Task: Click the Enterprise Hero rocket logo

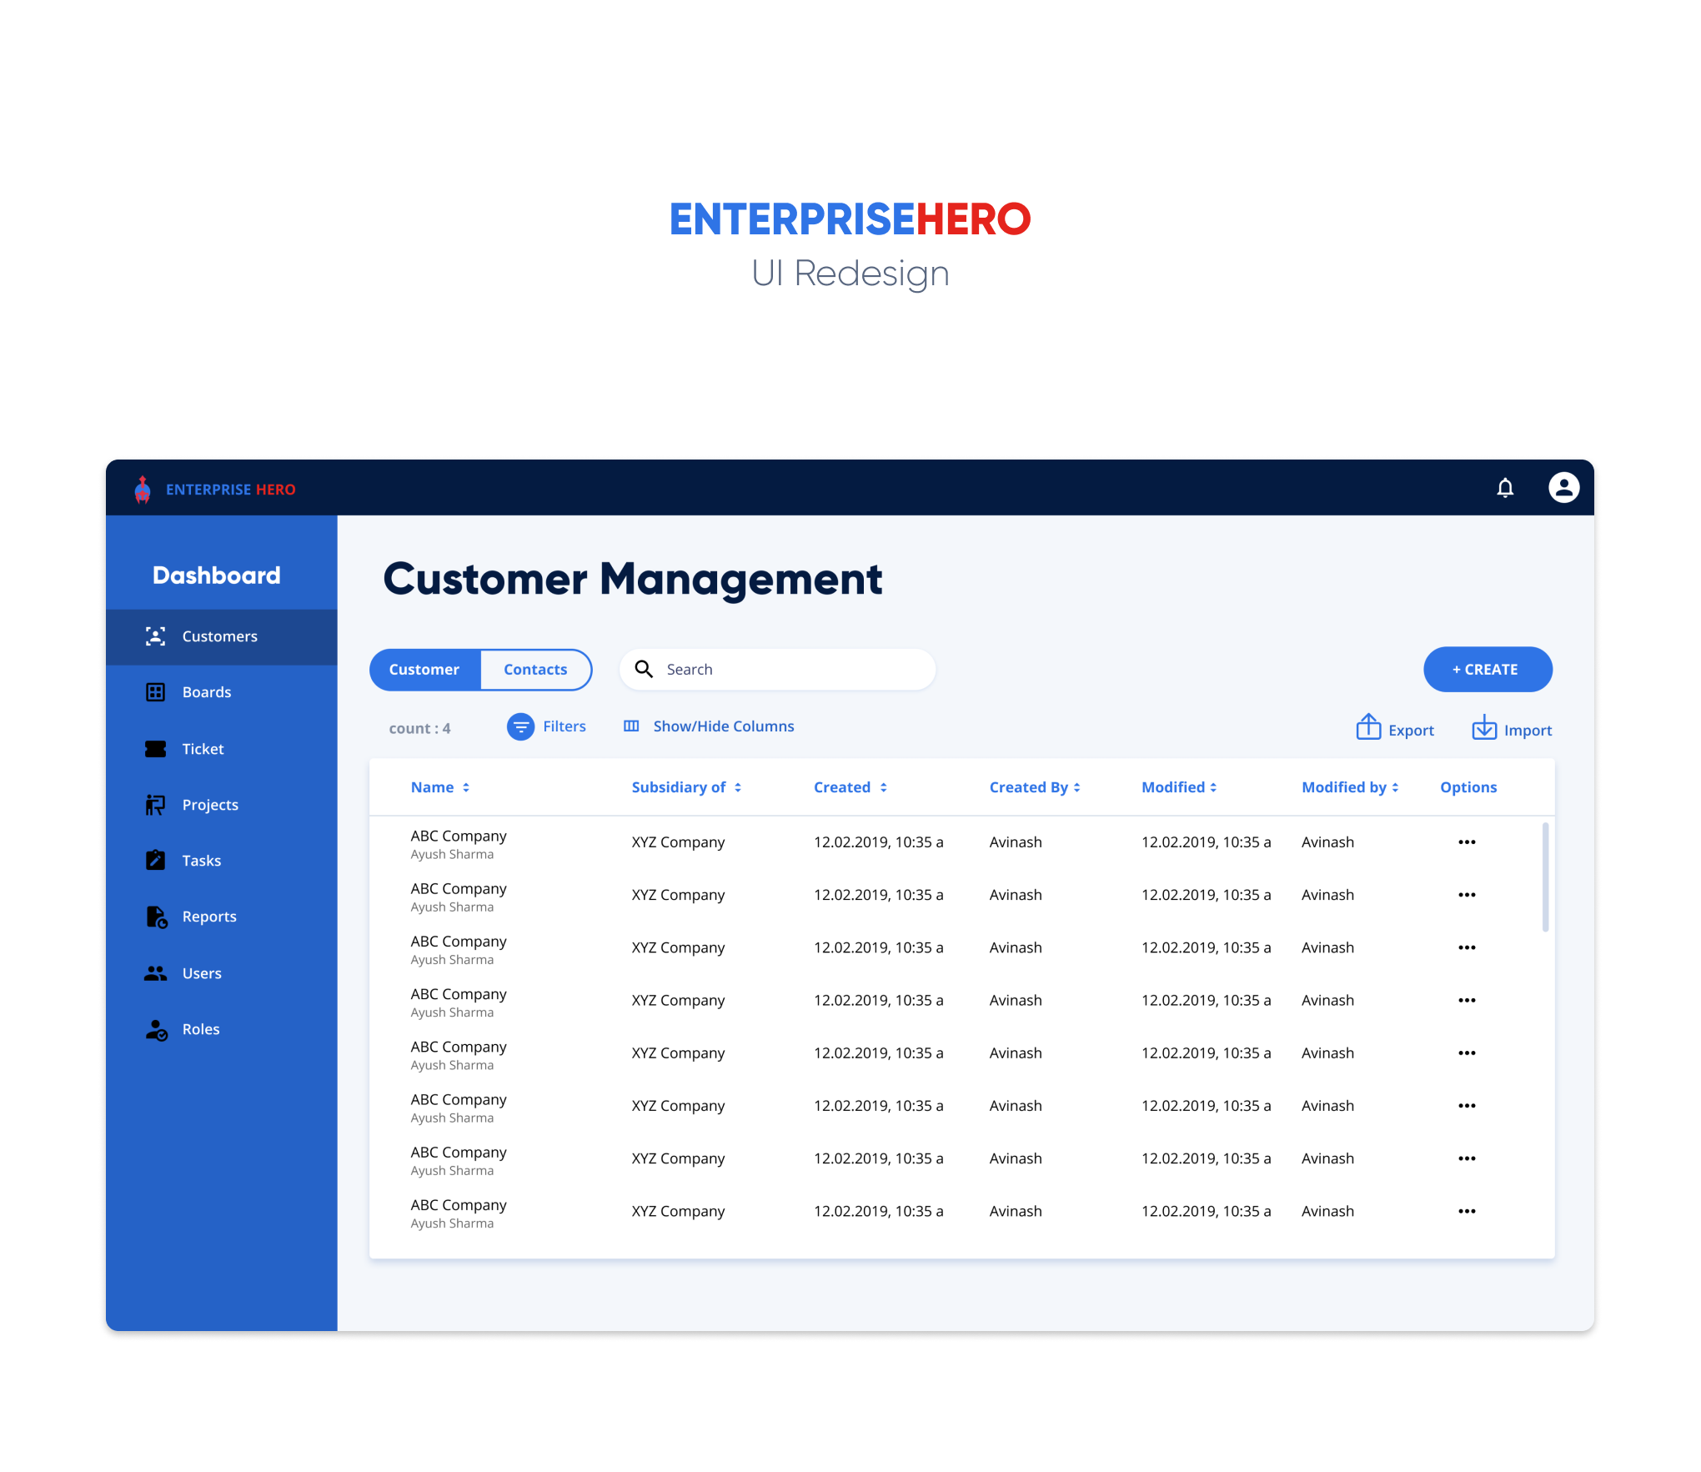Action: [x=143, y=489]
